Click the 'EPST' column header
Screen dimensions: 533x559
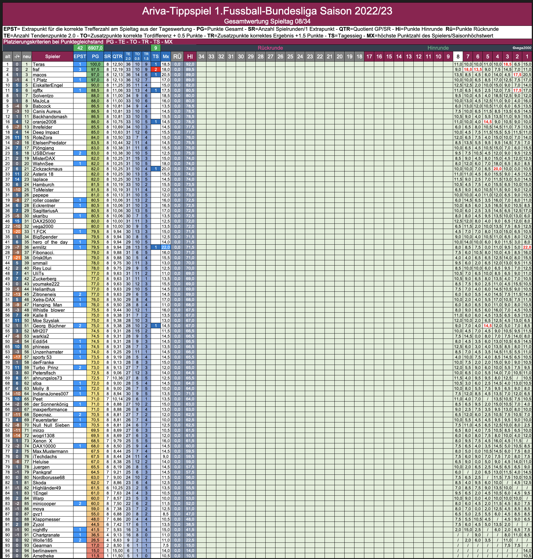(80, 56)
